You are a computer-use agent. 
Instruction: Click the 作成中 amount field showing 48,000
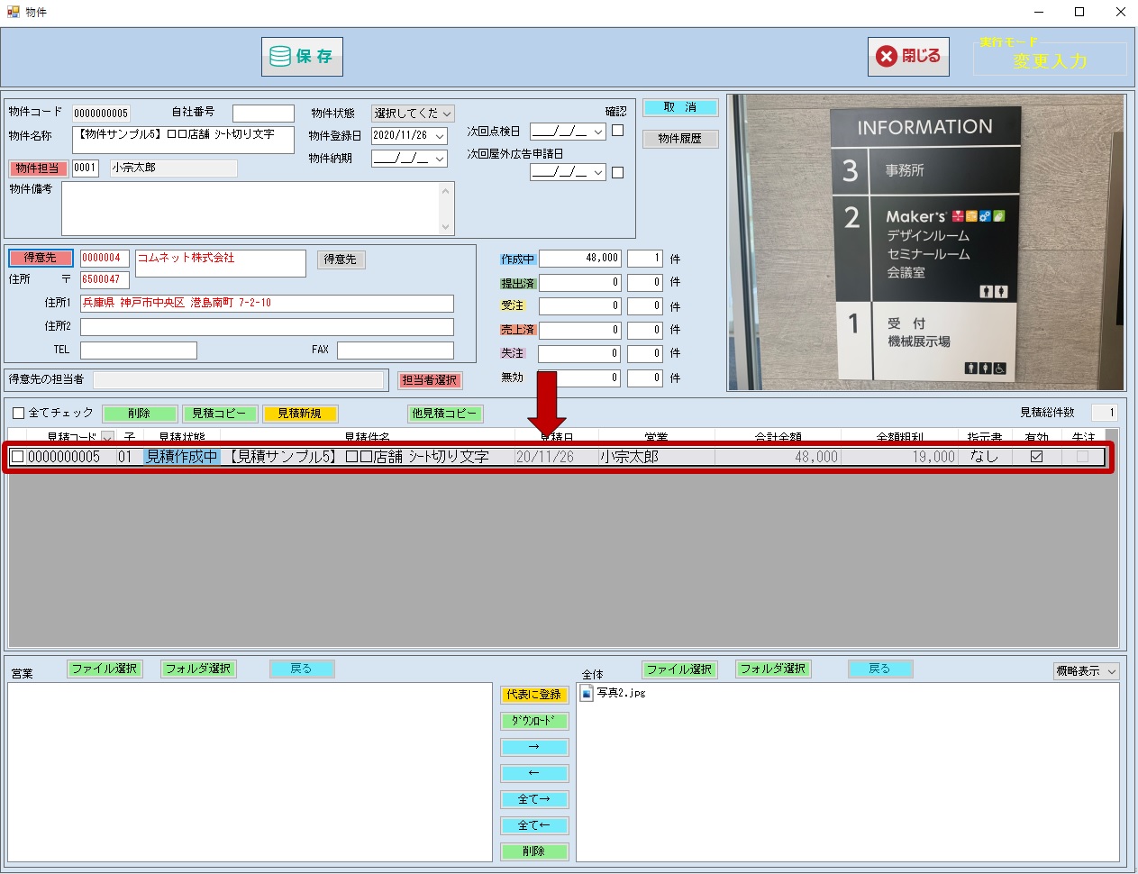coord(579,259)
